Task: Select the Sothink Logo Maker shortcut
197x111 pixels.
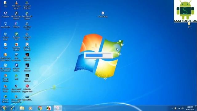Action: click(6, 57)
